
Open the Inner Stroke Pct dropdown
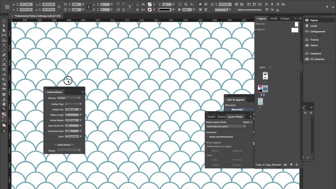[x=81, y=126]
